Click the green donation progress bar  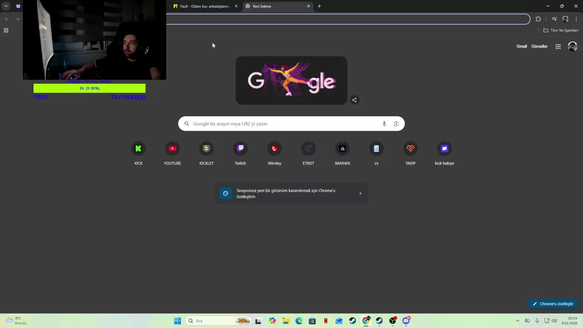pyautogui.click(x=89, y=88)
